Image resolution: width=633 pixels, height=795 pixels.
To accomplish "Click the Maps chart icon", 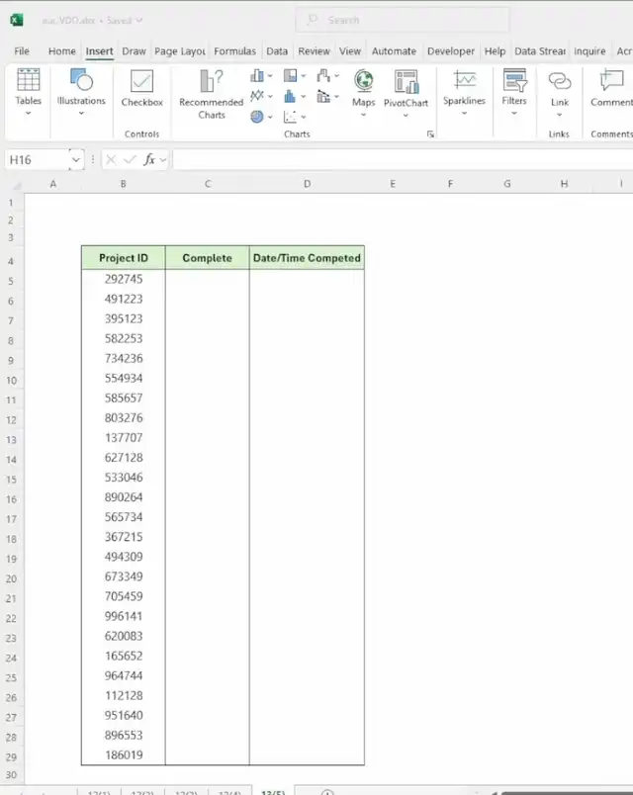I will (364, 88).
